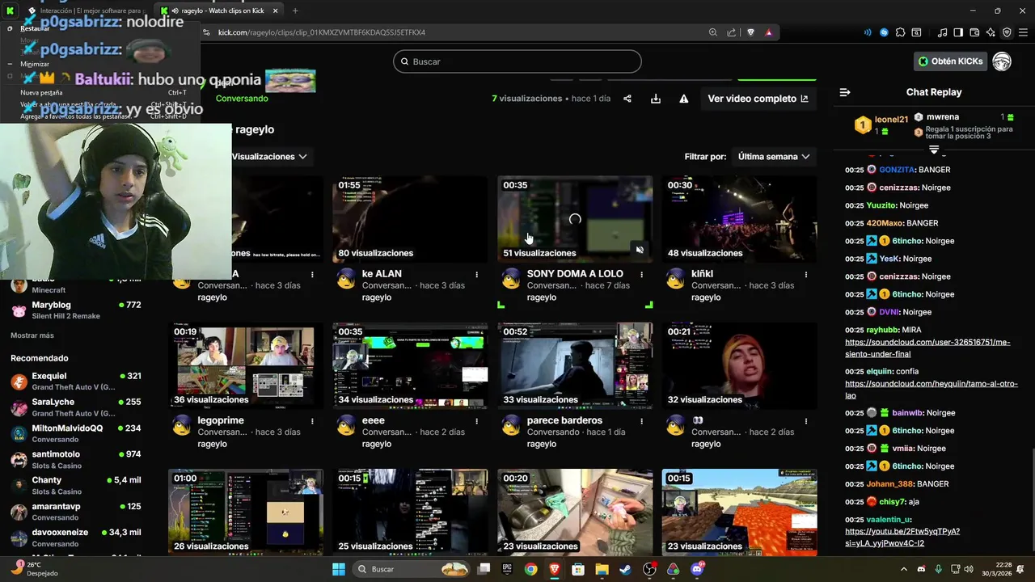Open the Brave wallet icon
Image resolution: width=1035 pixels, height=582 pixels.
tap(974, 32)
